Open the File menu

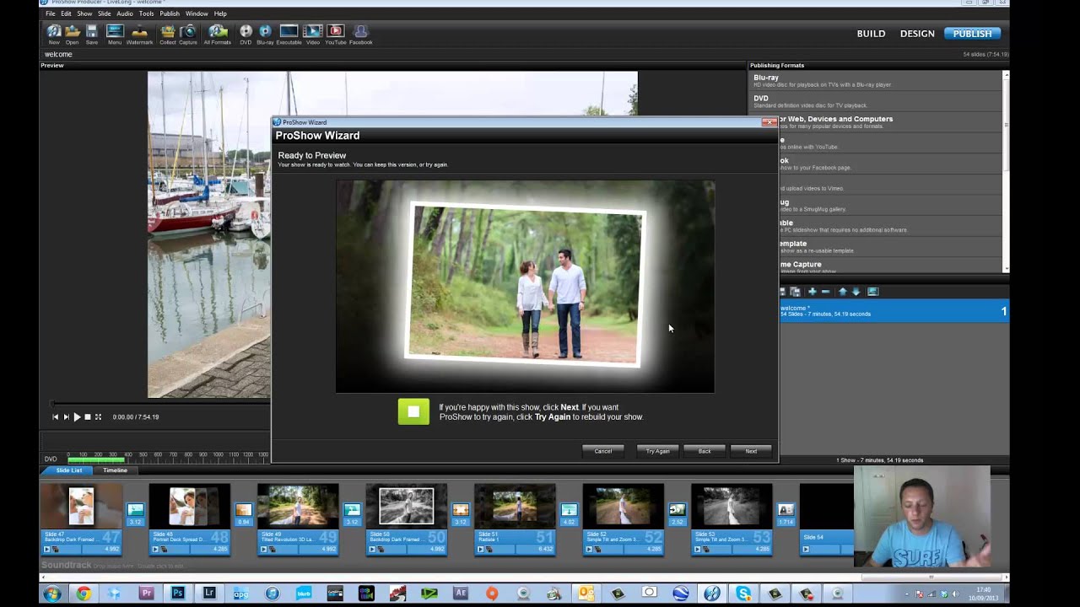click(51, 13)
